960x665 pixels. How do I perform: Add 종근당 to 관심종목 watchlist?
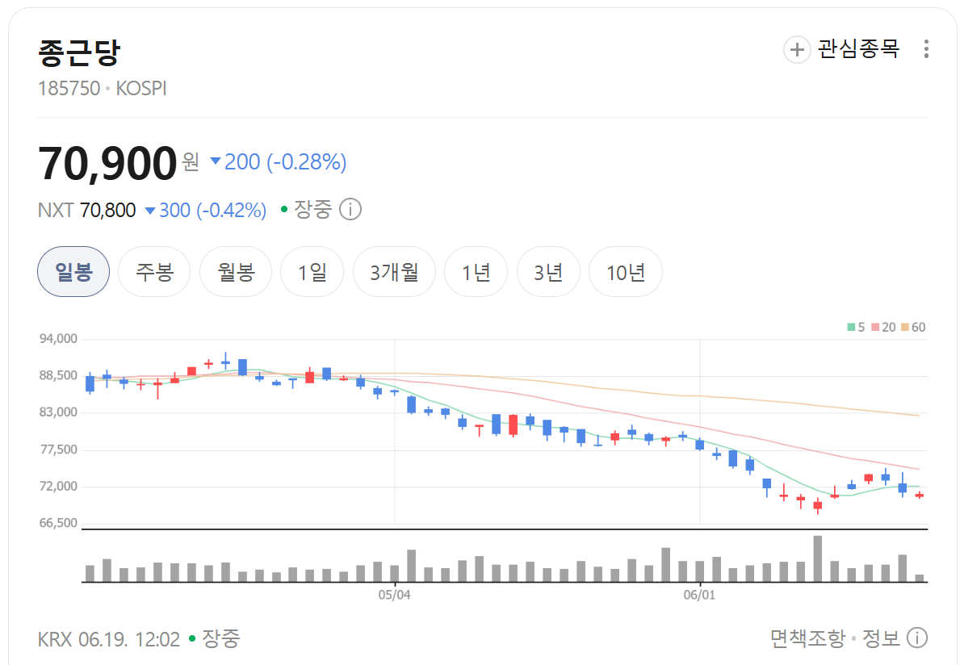click(841, 49)
